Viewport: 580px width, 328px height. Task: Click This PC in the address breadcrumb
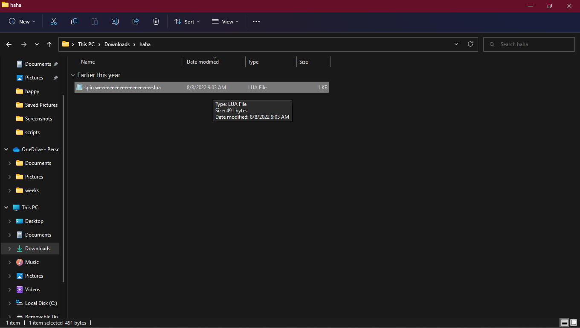[86, 44]
